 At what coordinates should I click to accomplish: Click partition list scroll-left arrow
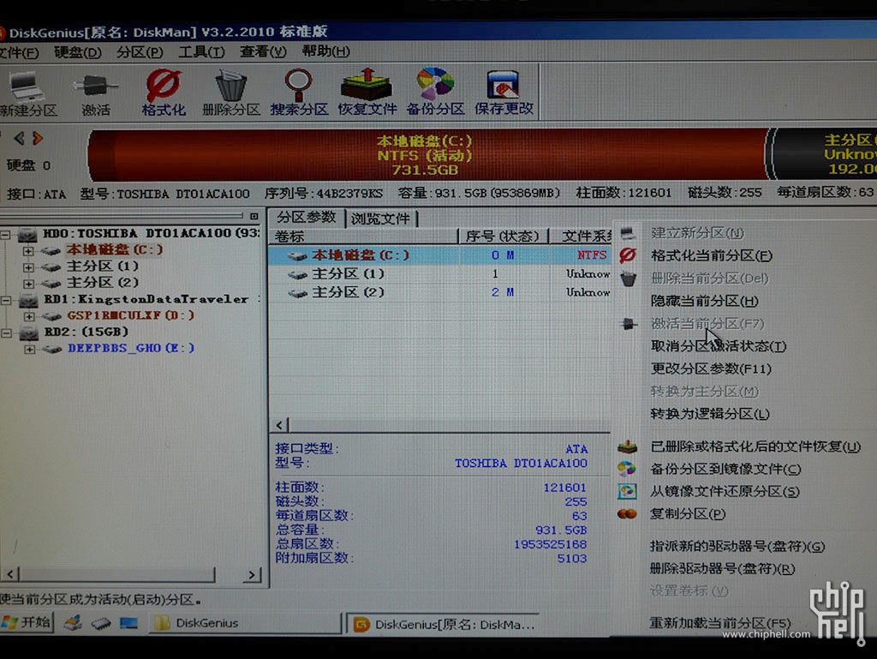pyautogui.click(x=280, y=425)
